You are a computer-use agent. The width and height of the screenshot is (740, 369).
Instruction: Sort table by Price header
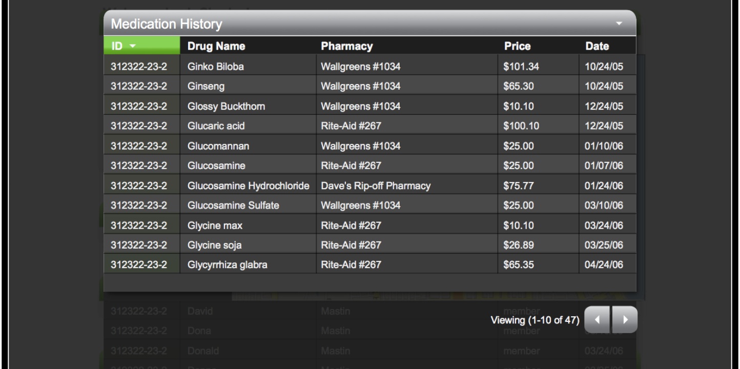click(517, 47)
